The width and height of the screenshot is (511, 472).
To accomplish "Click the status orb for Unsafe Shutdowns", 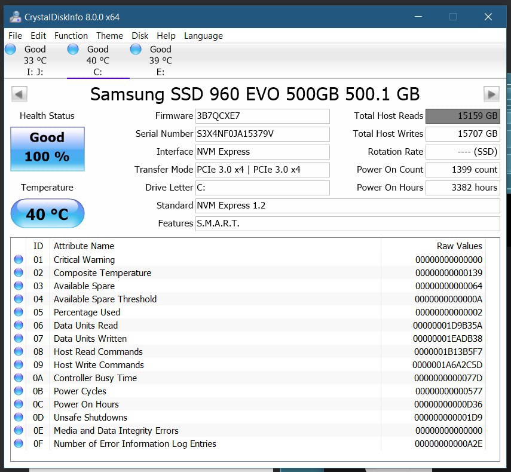I will [x=19, y=417].
